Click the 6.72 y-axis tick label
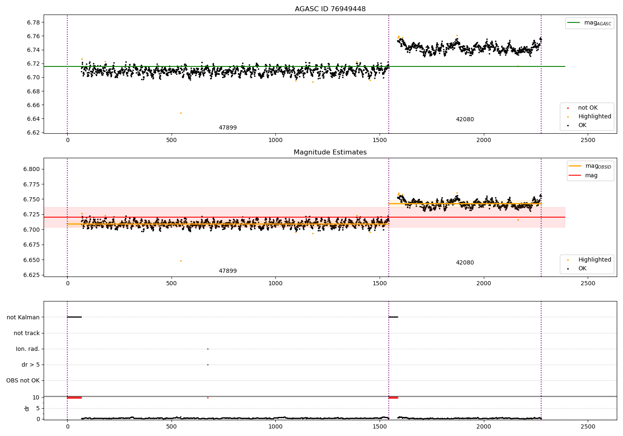Screen dimensions: 623x436 point(33,64)
